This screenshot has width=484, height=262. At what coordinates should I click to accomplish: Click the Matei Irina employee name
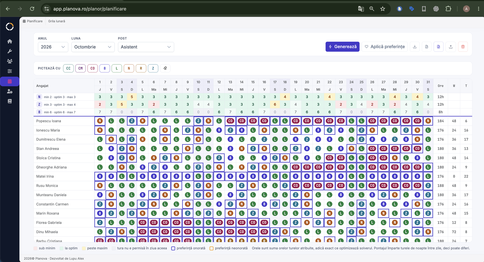click(45, 176)
